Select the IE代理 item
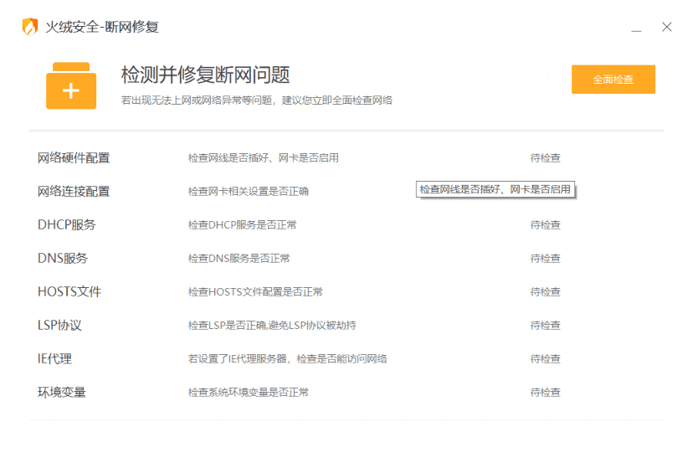 tap(54, 358)
